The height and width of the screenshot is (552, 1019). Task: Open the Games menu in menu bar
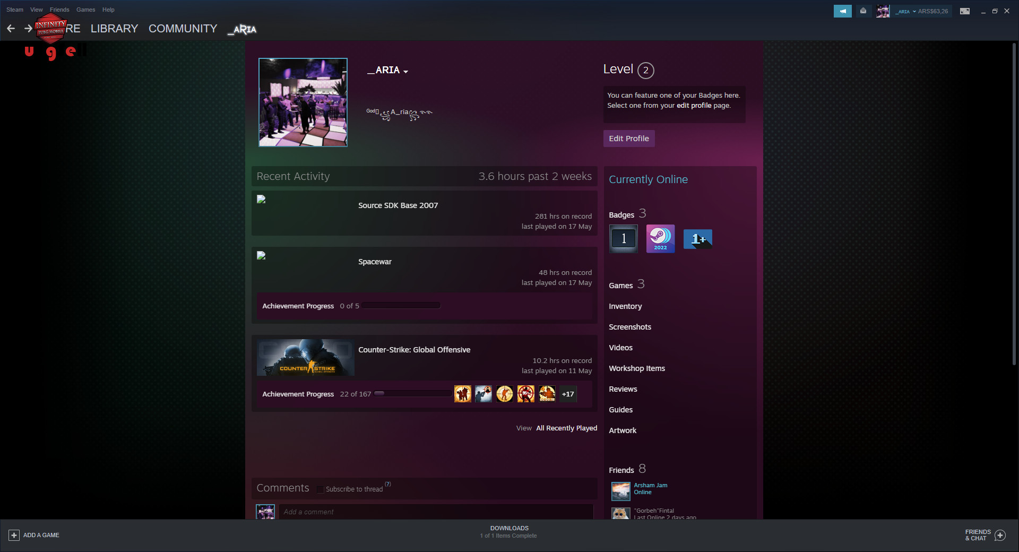click(85, 10)
